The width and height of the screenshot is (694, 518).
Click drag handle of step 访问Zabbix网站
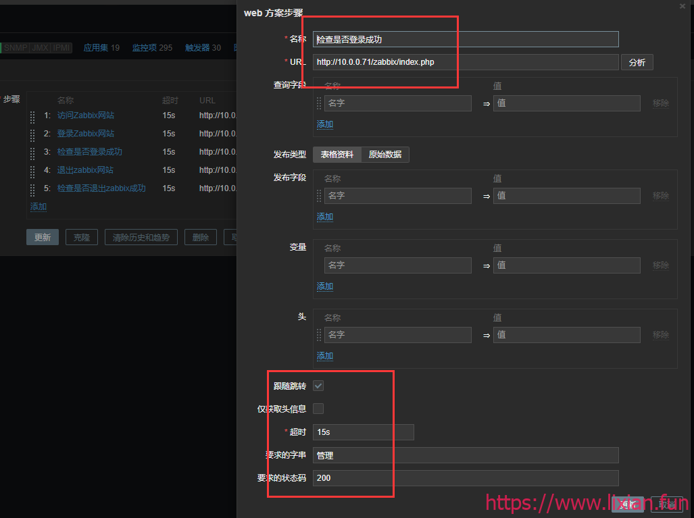32,118
